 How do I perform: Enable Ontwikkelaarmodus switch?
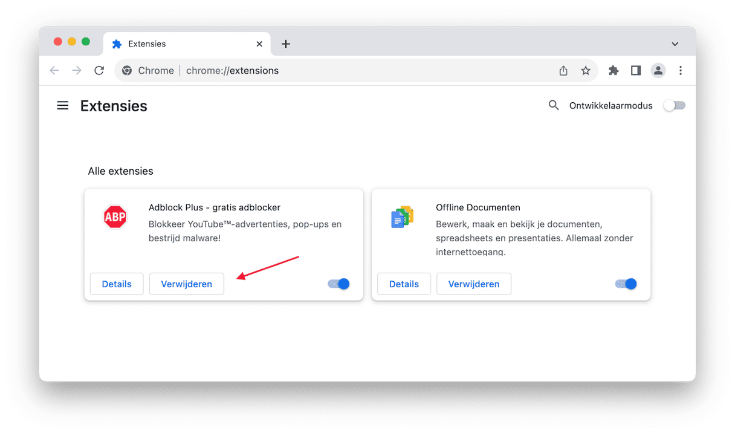tap(675, 105)
